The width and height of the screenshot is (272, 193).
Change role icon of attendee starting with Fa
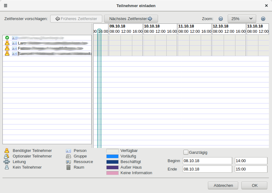tap(7, 48)
